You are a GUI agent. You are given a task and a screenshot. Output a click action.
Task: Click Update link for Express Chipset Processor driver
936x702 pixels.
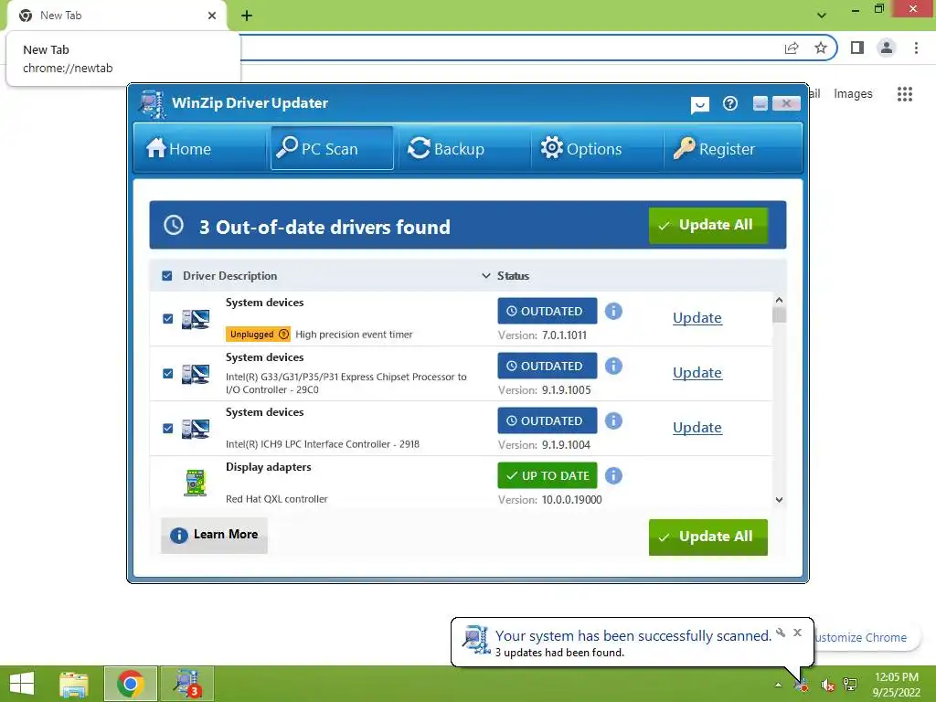(x=697, y=373)
